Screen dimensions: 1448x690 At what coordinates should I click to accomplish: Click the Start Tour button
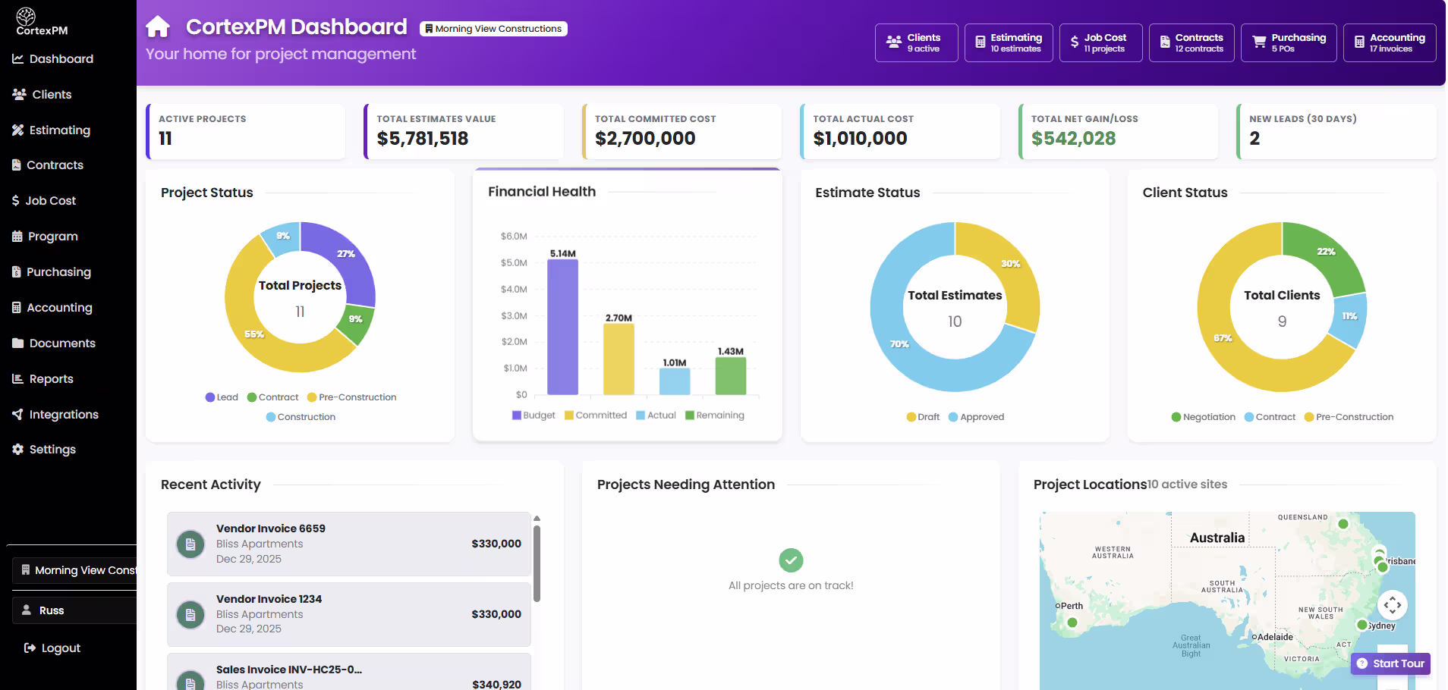click(1390, 663)
